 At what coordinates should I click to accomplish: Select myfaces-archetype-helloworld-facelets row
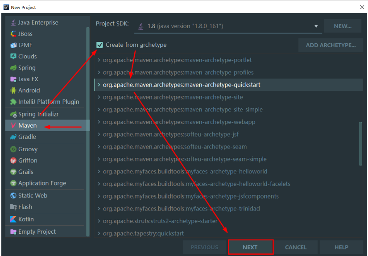point(228,184)
